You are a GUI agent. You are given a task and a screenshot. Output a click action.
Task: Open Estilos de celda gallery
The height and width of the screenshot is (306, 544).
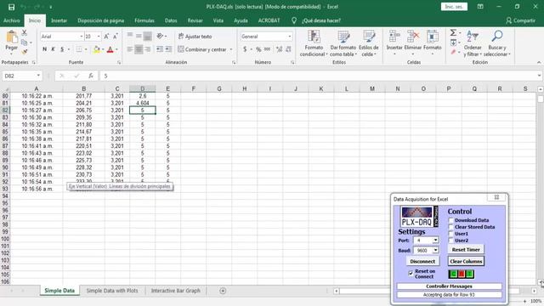(x=368, y=43)
